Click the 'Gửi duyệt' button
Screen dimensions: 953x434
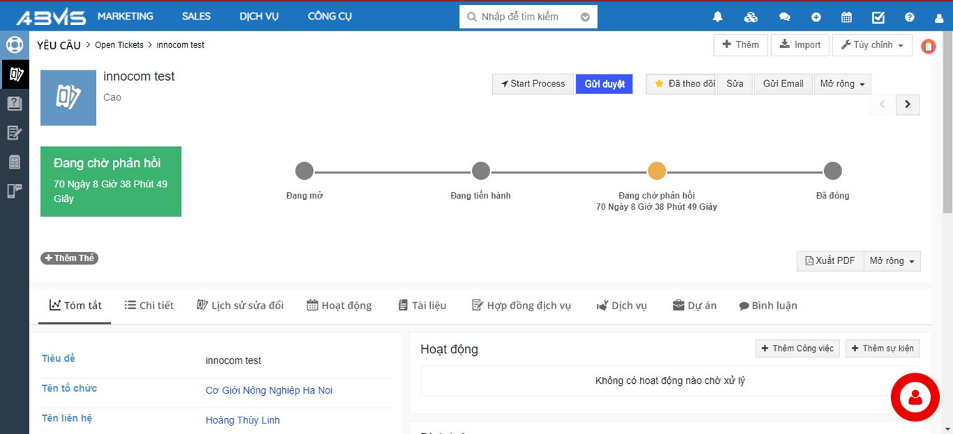tap(604, 84)
